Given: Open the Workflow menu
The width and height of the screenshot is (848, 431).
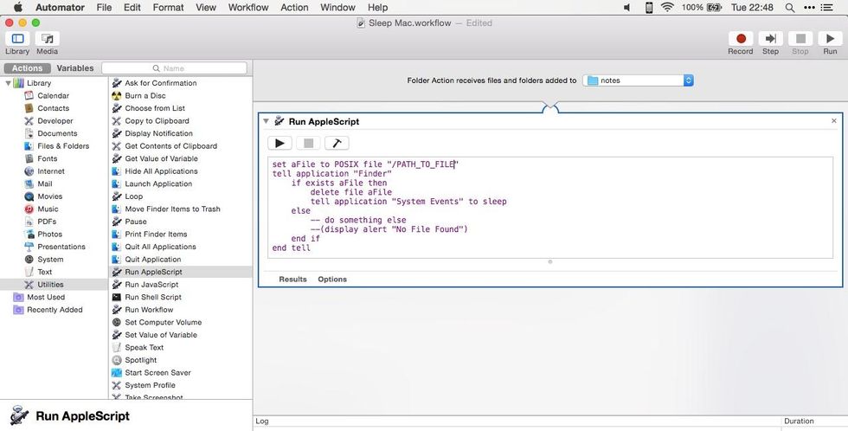Looking at the screenshot, I should coord(248,8).
